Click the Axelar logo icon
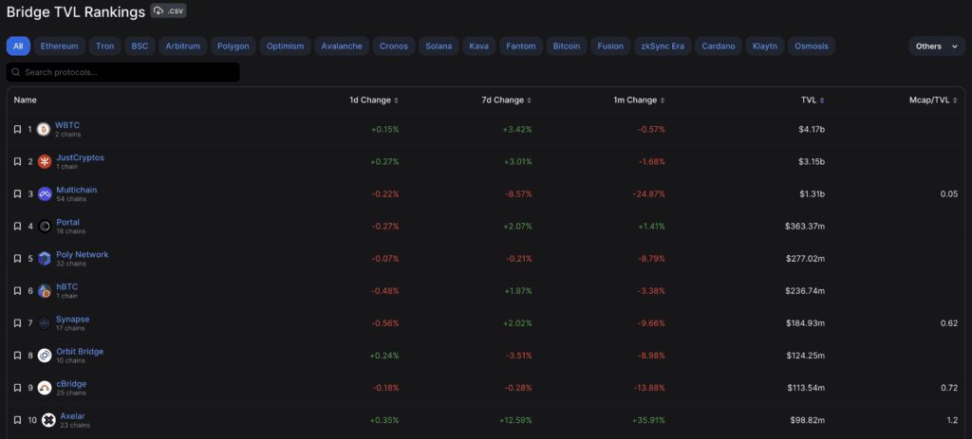The height and width of the screenshot is (439, 972). (x=48, y=420)
